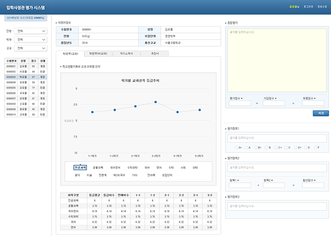The height and width of the screenshot is (236, 331).
Task: Select applicant row 0000001 in list
Action: 26,67
